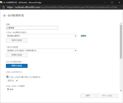
Task: Click the 条件の追加 button
Action: click(17, 40)
